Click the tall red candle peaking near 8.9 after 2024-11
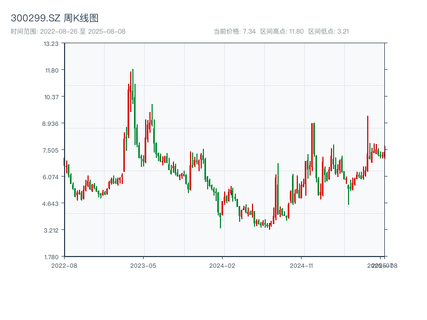The height and width of the screenshot is (320, 427). [x=312, y=147]
